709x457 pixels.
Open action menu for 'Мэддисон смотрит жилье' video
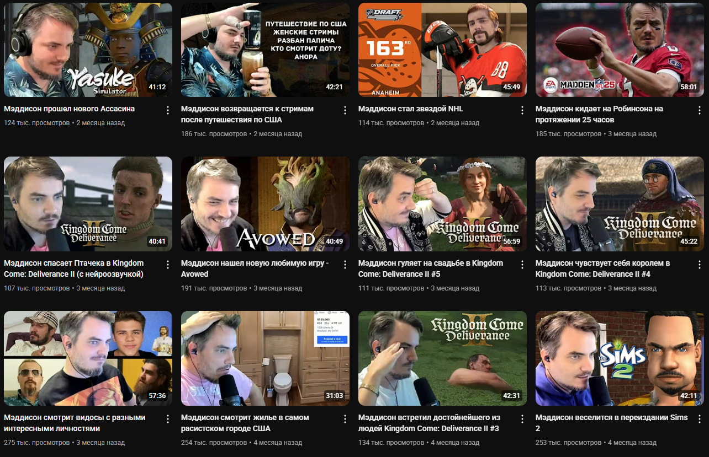[345, 419]
